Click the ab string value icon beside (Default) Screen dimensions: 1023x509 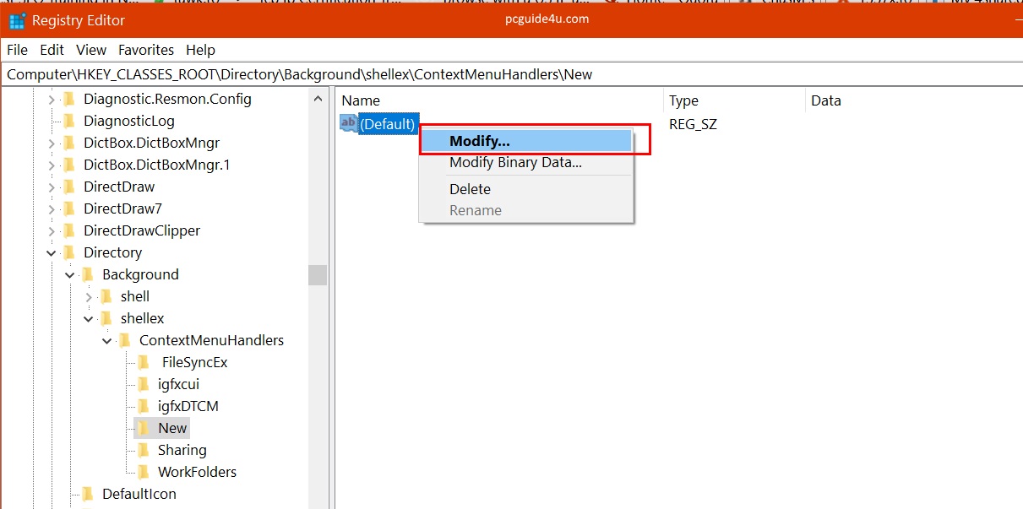(348, 123)
